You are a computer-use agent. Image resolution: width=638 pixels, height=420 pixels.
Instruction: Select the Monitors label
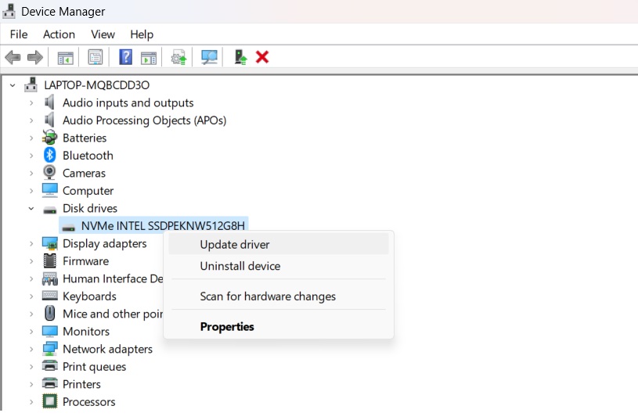pyautogui.click(x=86, y=332)
